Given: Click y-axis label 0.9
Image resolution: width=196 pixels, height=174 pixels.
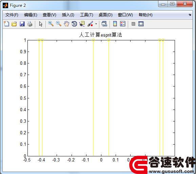Looking at the screenshot, I should coord(23,52).
